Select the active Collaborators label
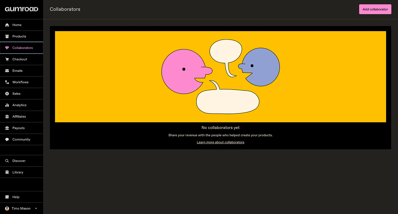The height and width of the screenshot is (214, 398). pyautogui.click(x=22, y=48)
